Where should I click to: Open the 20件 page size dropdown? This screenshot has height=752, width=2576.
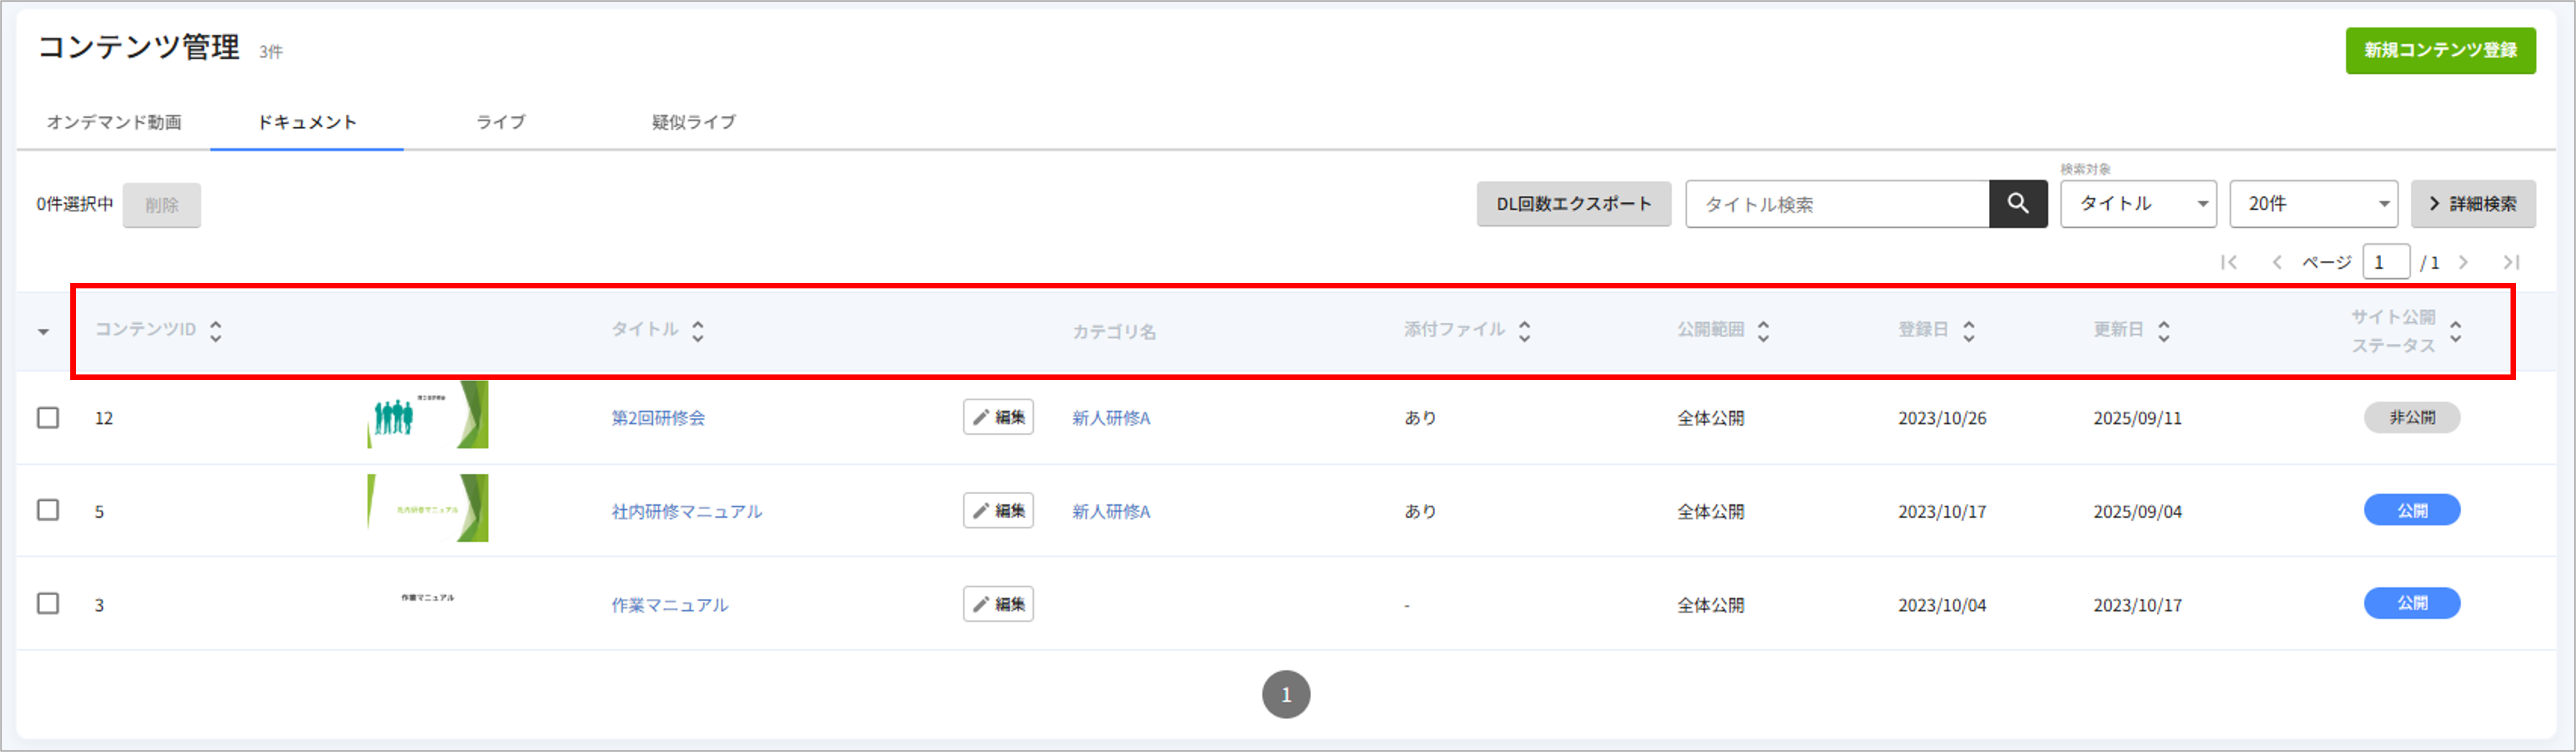coord(2313,204)
